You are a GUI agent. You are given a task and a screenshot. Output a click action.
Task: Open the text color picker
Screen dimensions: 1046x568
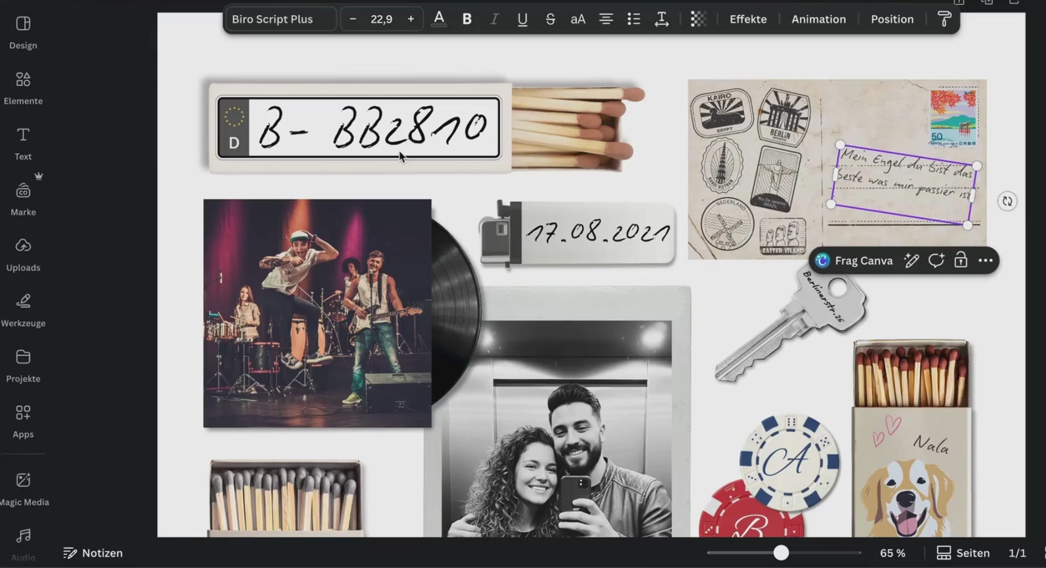439,19
